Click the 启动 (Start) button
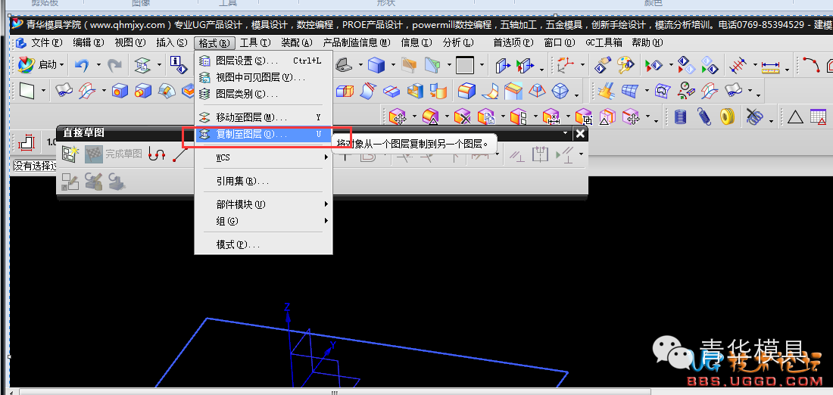Viewport: 833px width, 395px height. [x=41, y=65]
